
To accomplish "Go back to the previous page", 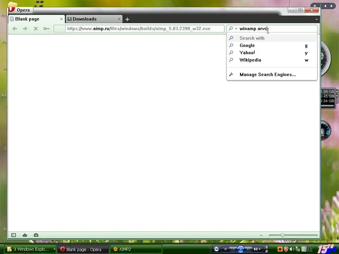I will click(x=15, y=28).
